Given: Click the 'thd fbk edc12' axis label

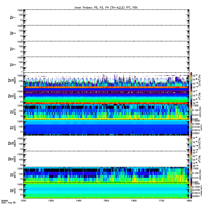Looking at the screenshot, I should [x=13, y=112].
